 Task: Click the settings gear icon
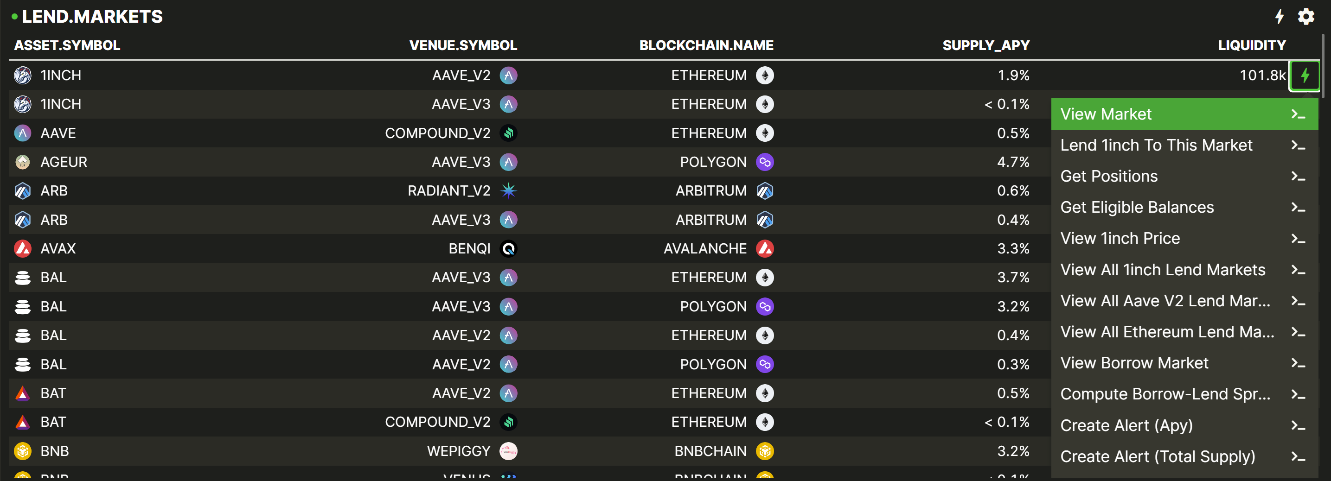pyautogui.click(x=1305, y=17)
